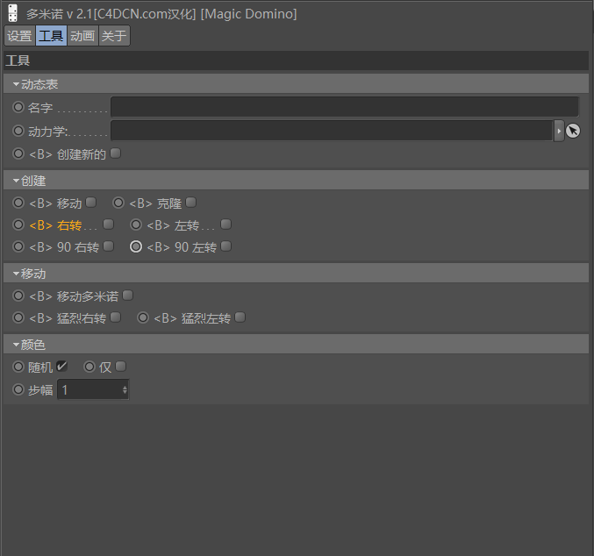Click the <B> 猛烈左转 label
The height and width of the screenshot is (556, 594).
coord(192,318)
